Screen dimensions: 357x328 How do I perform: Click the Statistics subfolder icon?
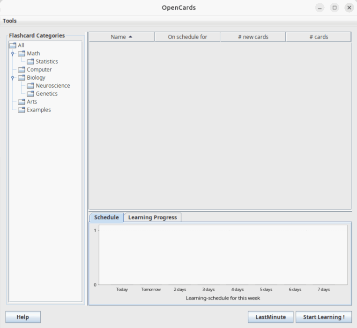(x=30, y=61)
